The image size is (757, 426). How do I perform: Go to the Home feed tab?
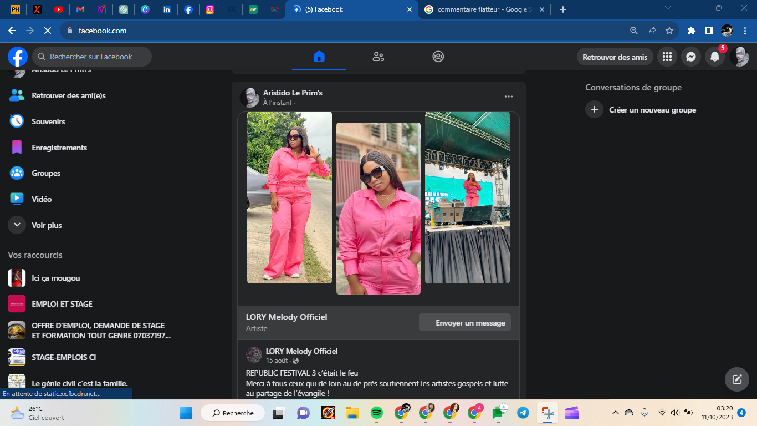click(319, 57)
